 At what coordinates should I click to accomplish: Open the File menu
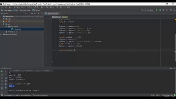[2, 7]
